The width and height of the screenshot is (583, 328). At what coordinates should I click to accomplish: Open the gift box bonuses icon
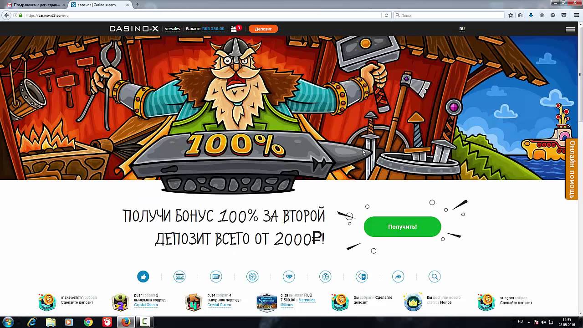(234, 29)
